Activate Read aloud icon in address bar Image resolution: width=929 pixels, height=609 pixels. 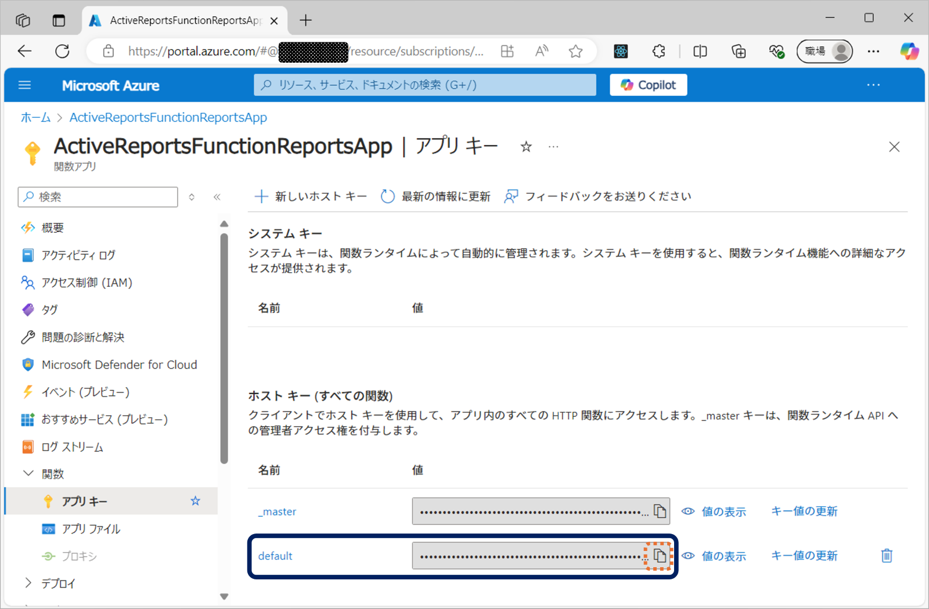(542, 51)
